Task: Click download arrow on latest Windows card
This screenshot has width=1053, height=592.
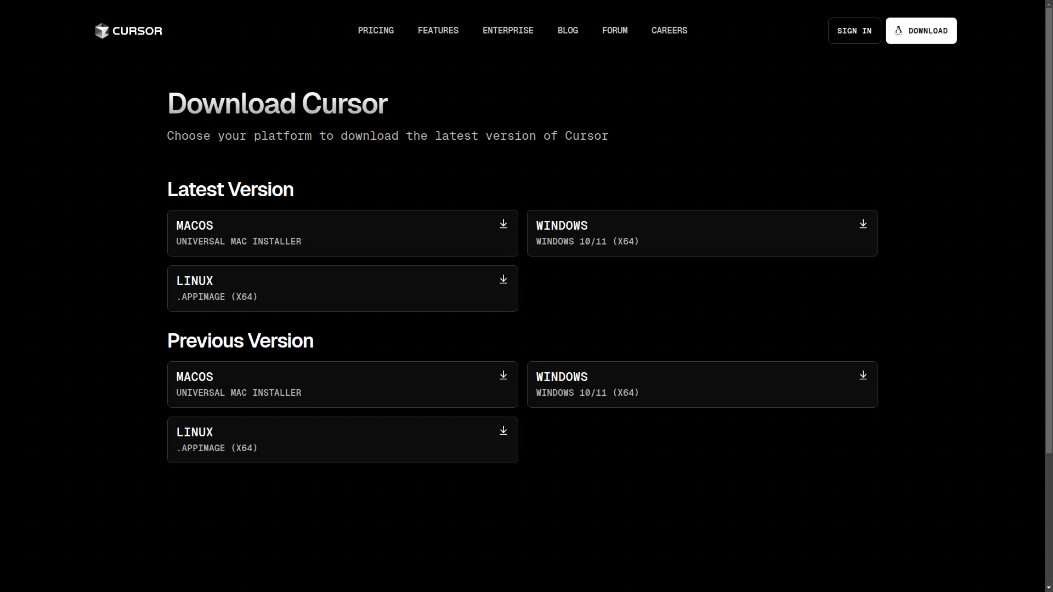Action: 863,224
